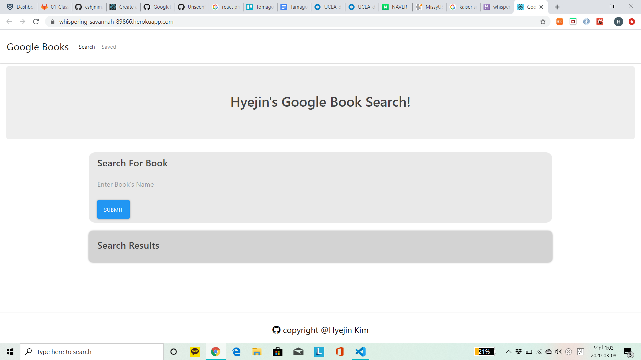Click the SUBMIT button
641x360 pixels.
coord(114,209)
